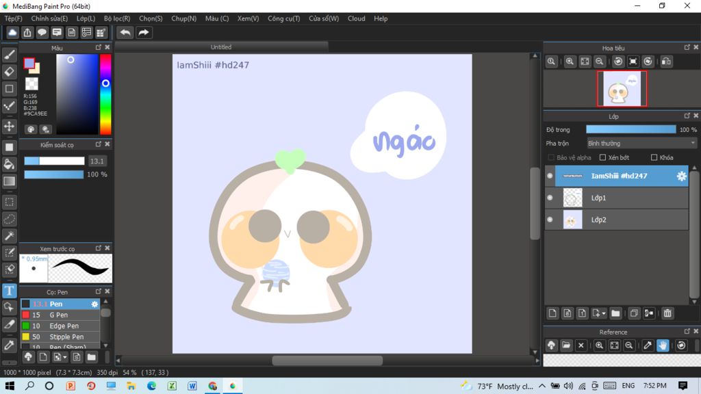Zoom in on the Navigator panel
Viewport: 701px width, 394px height.
[x=570, y=62]
